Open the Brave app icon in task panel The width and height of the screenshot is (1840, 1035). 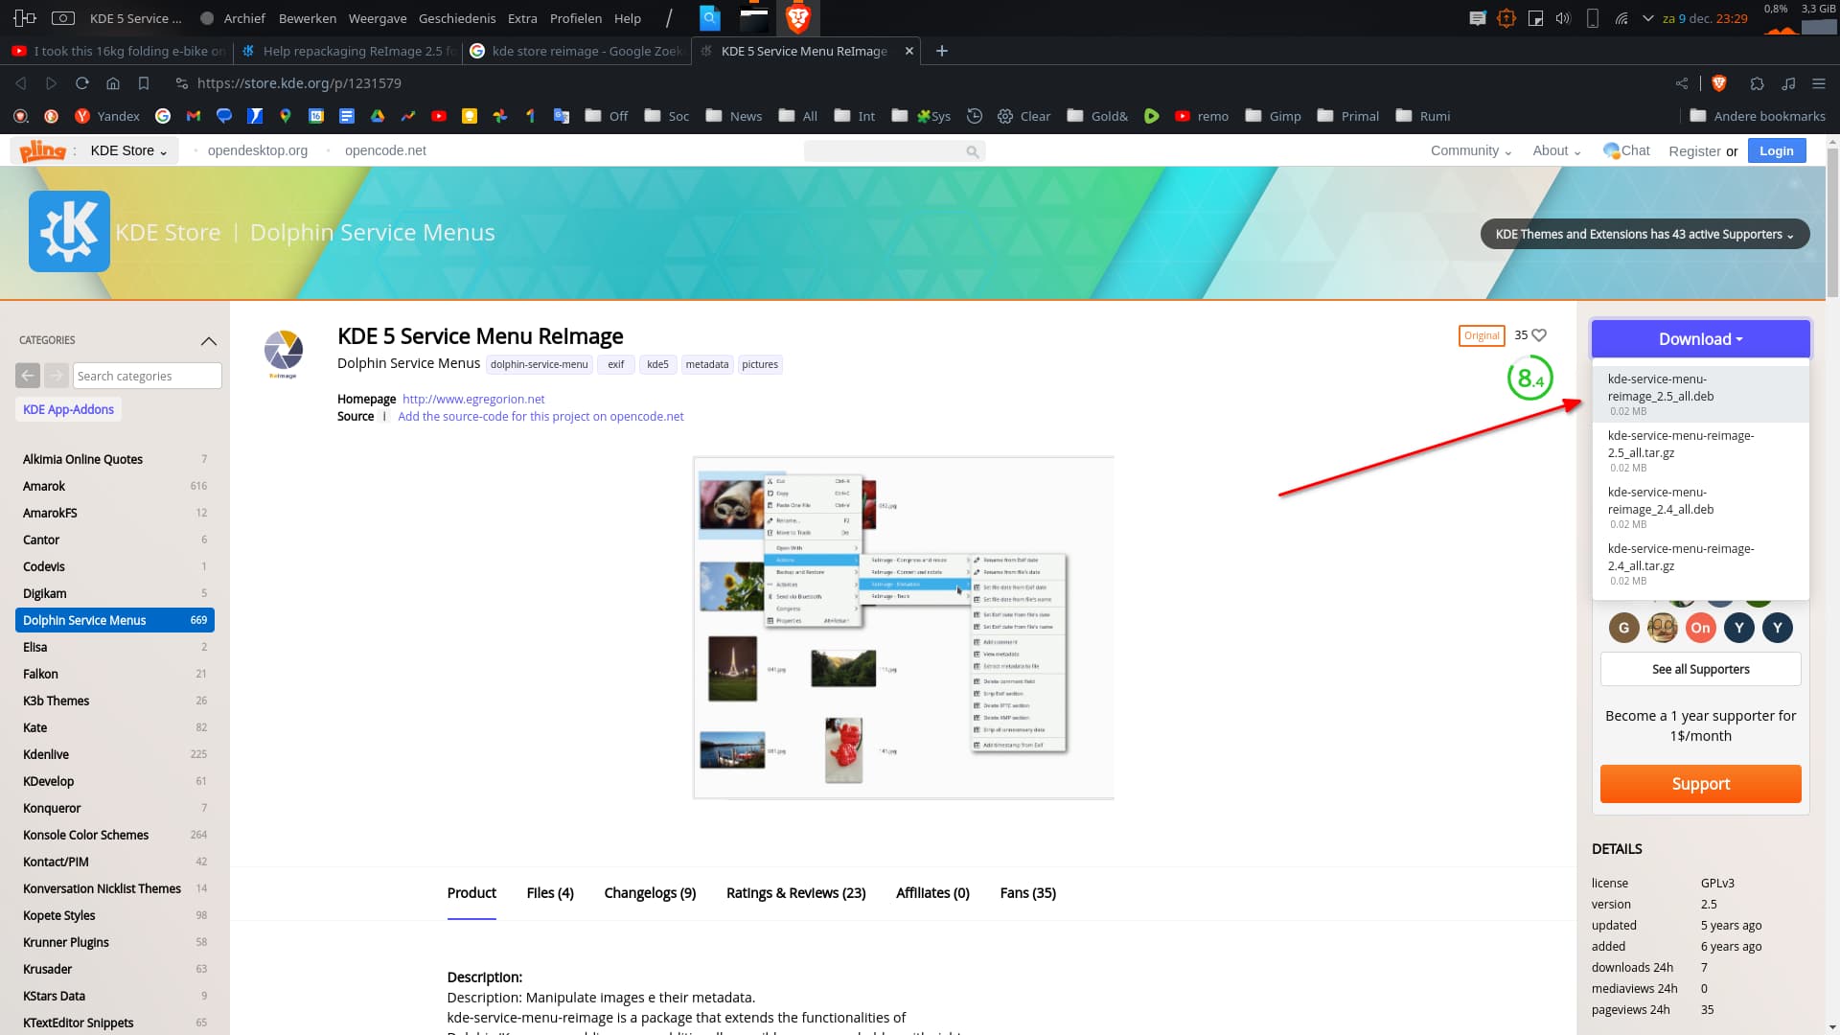(x=798, y=18)
